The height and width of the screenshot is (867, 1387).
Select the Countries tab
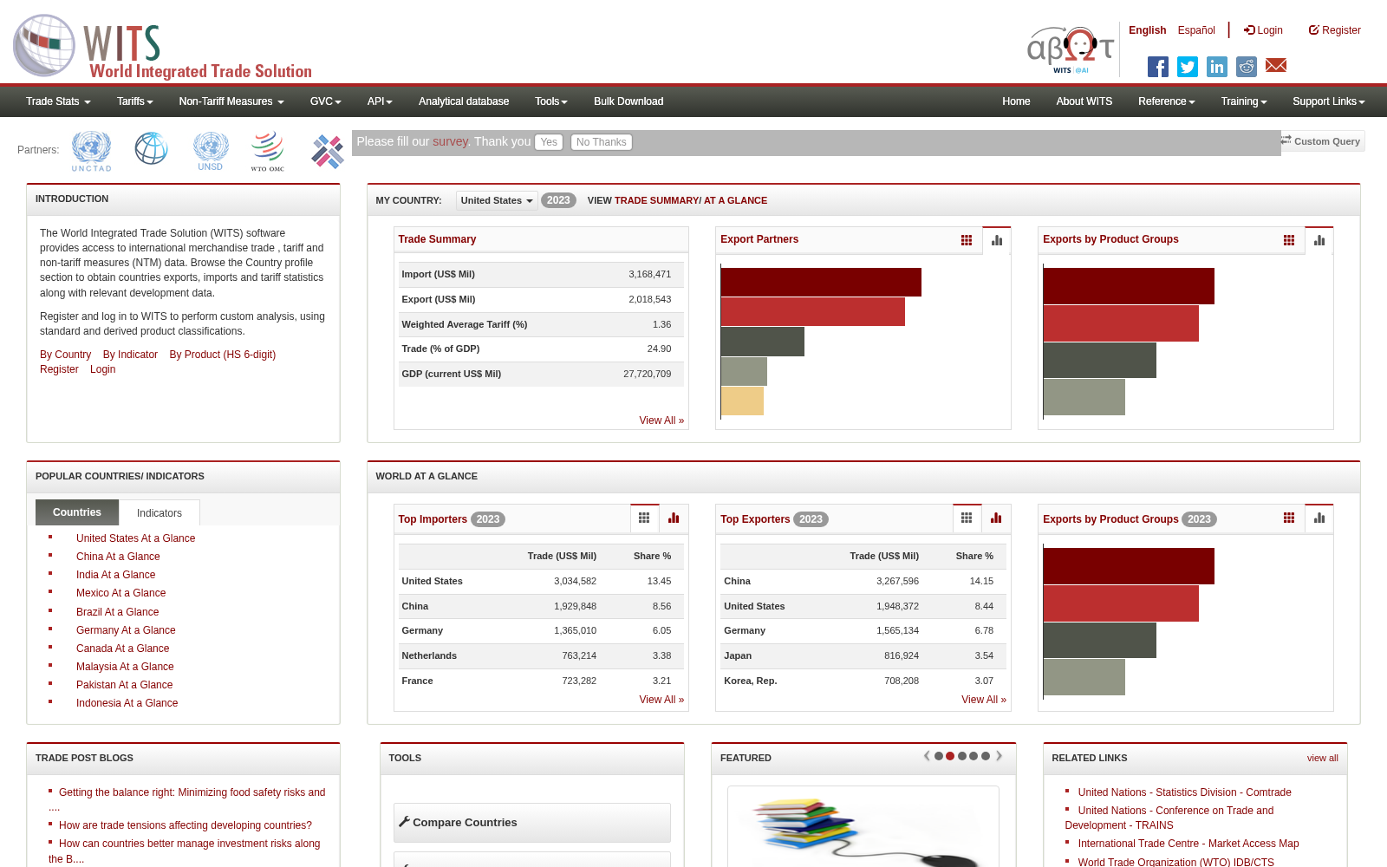tap(77, 512)
